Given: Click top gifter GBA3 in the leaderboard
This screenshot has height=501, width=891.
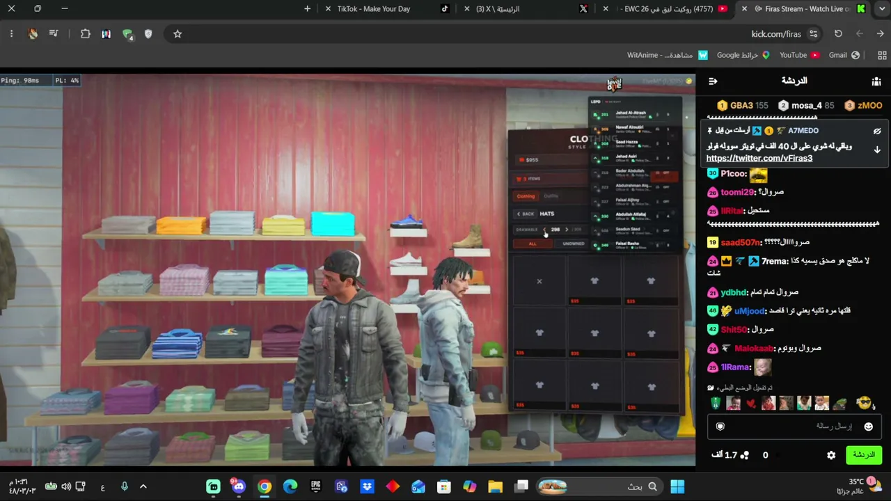Looking at the screenshot, I should (x=742, y=106).
